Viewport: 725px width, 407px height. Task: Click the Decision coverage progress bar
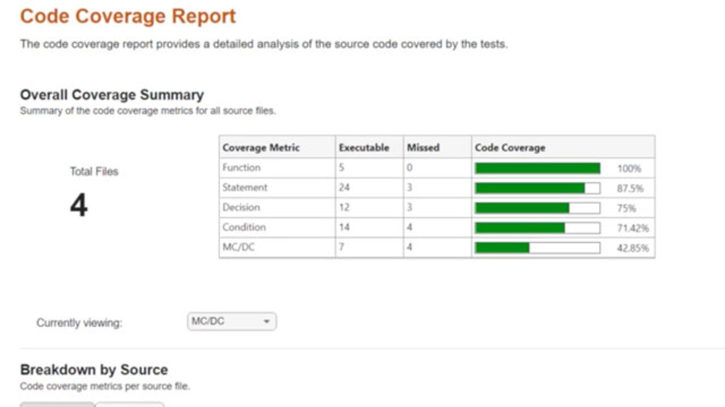coord(537,208)
